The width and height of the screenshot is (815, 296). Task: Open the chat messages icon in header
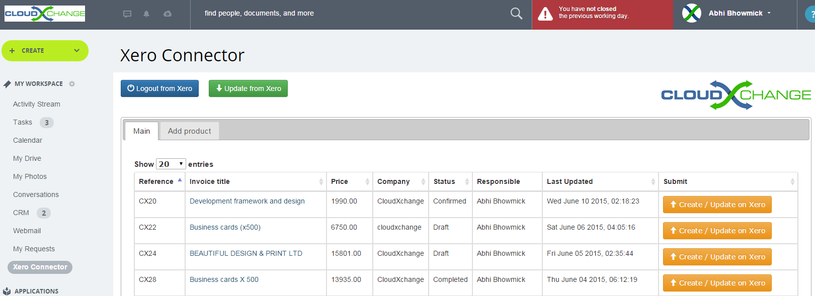pyautogui.click(x=127, y=14)
